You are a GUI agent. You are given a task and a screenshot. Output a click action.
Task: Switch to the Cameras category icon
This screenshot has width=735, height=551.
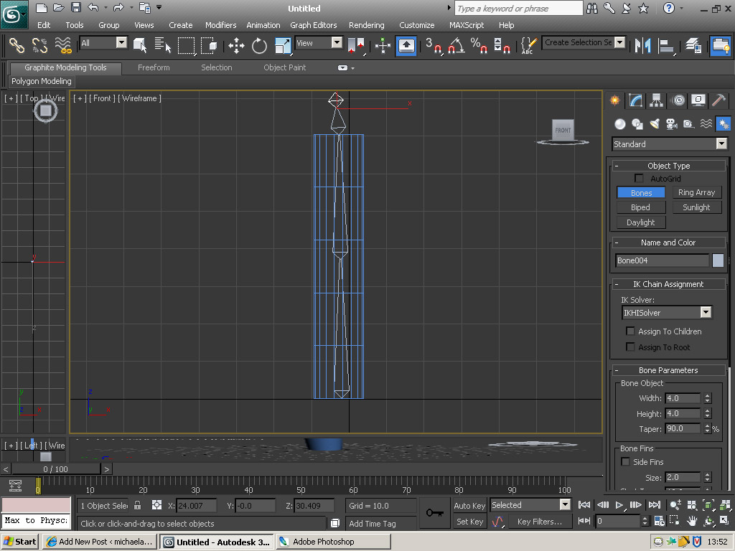(x=671, y=124)
